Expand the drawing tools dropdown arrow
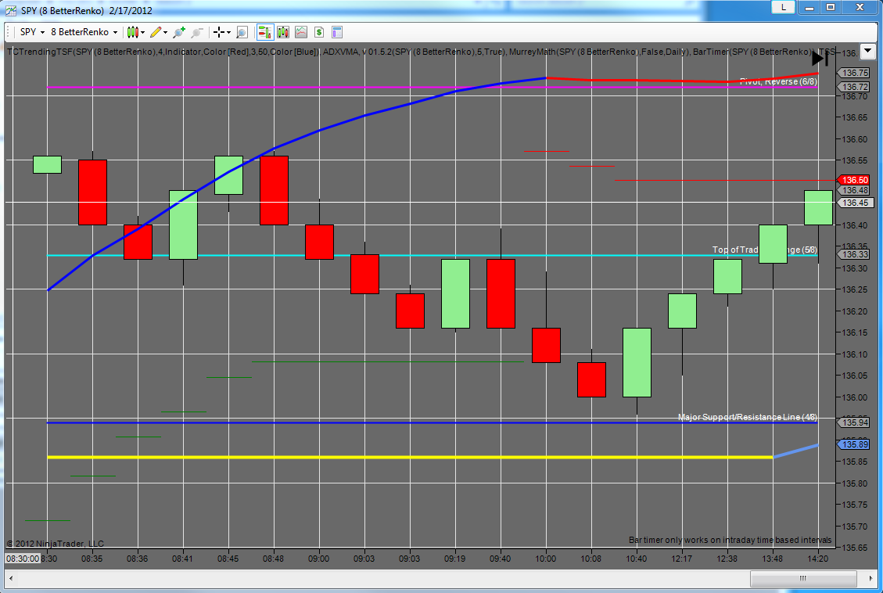The width and height of the screenshot is (883, 593). click(x=166, y=33)
